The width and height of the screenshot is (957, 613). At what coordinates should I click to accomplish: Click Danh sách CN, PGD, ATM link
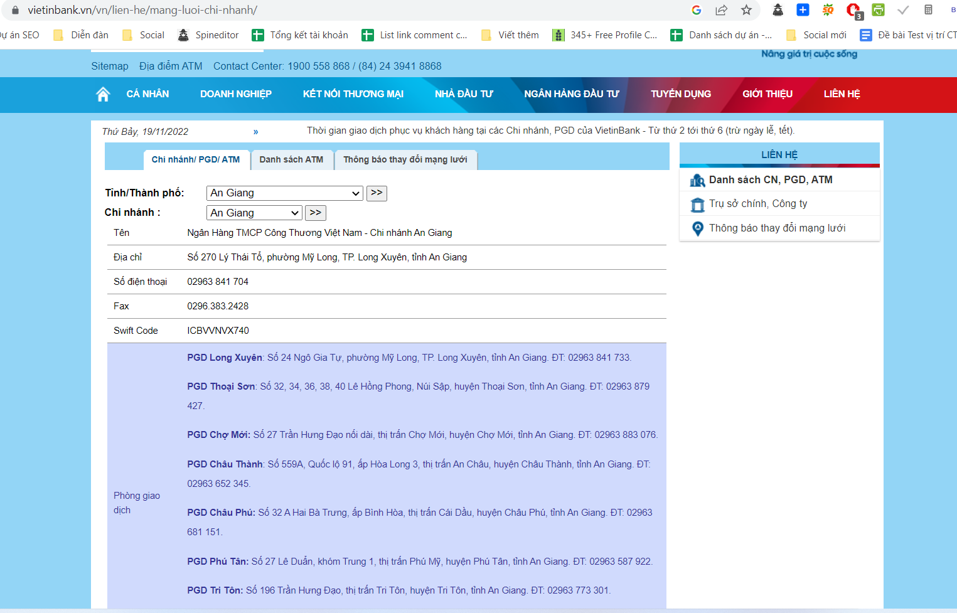(771, 180)
